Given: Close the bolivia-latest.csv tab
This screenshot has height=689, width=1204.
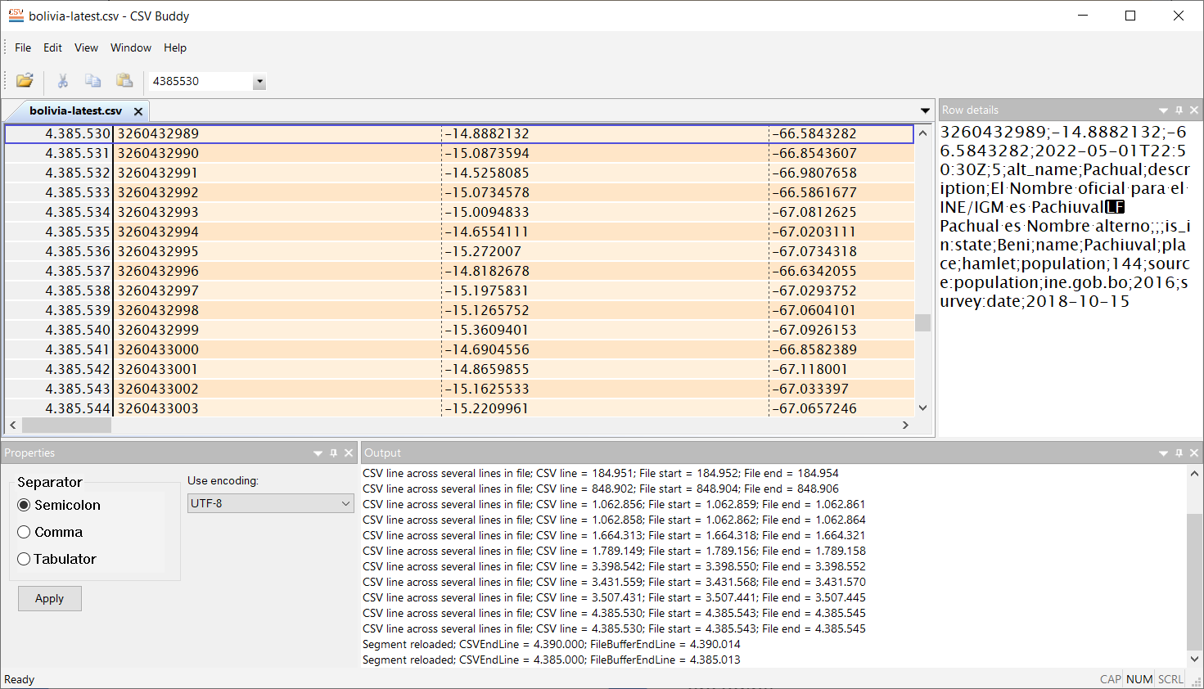Looking at the screenshot, I should pyautogui.click(x=138, y=111).
